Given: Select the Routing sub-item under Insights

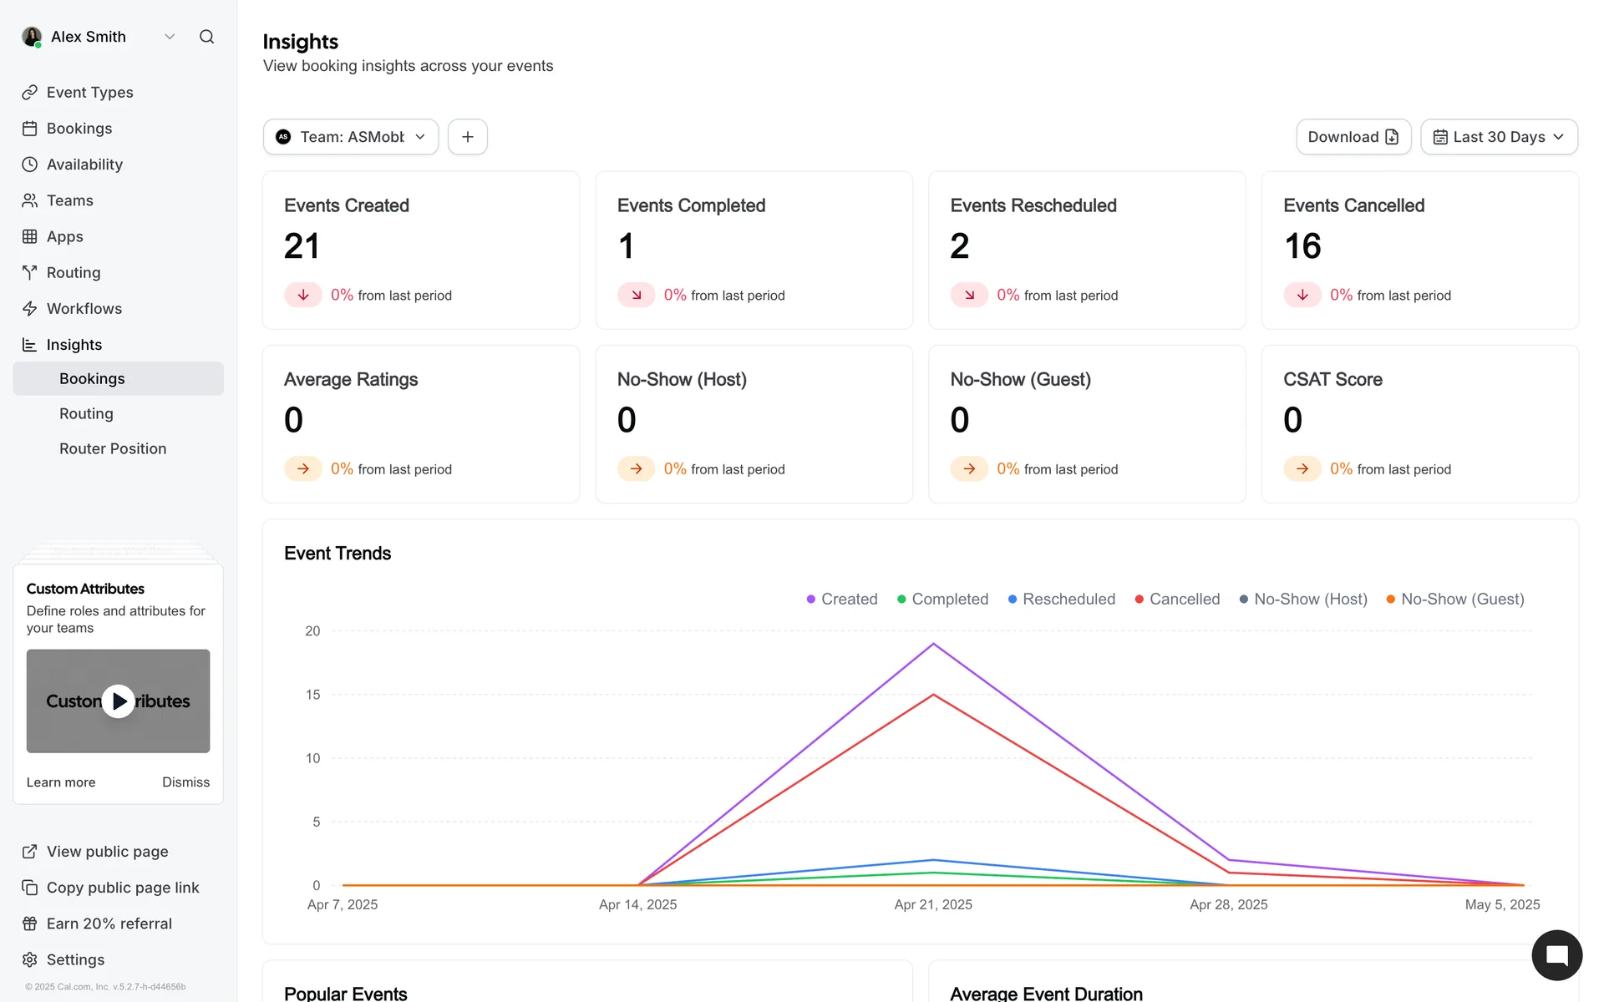Looking at the screenshot, I should pos(86,414).
